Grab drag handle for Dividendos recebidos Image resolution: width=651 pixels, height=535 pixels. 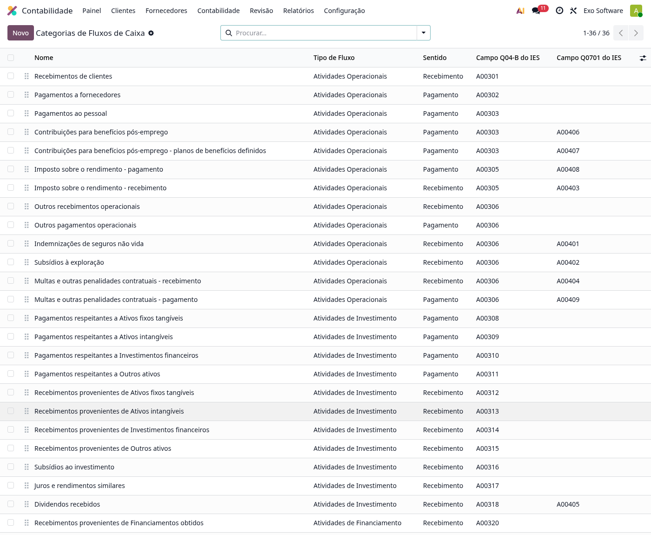pos(27,504)
